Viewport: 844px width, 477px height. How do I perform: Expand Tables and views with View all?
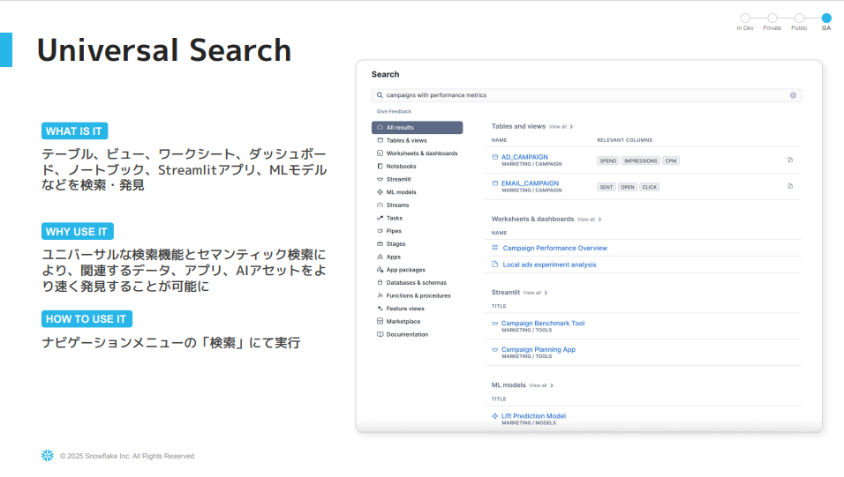click(x=561, y=127)
